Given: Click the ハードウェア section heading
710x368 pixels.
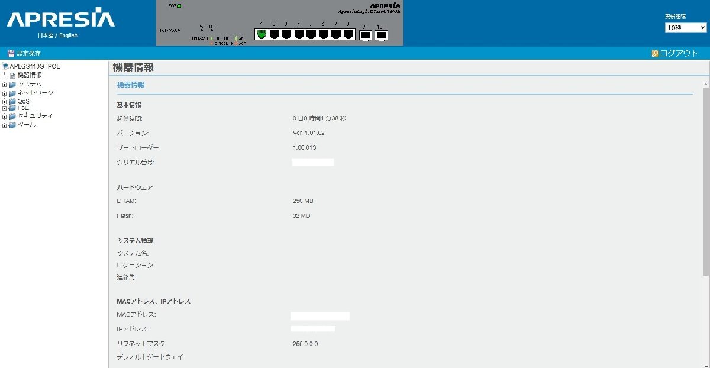Looking at the screenshot, I should pos(135,187).
